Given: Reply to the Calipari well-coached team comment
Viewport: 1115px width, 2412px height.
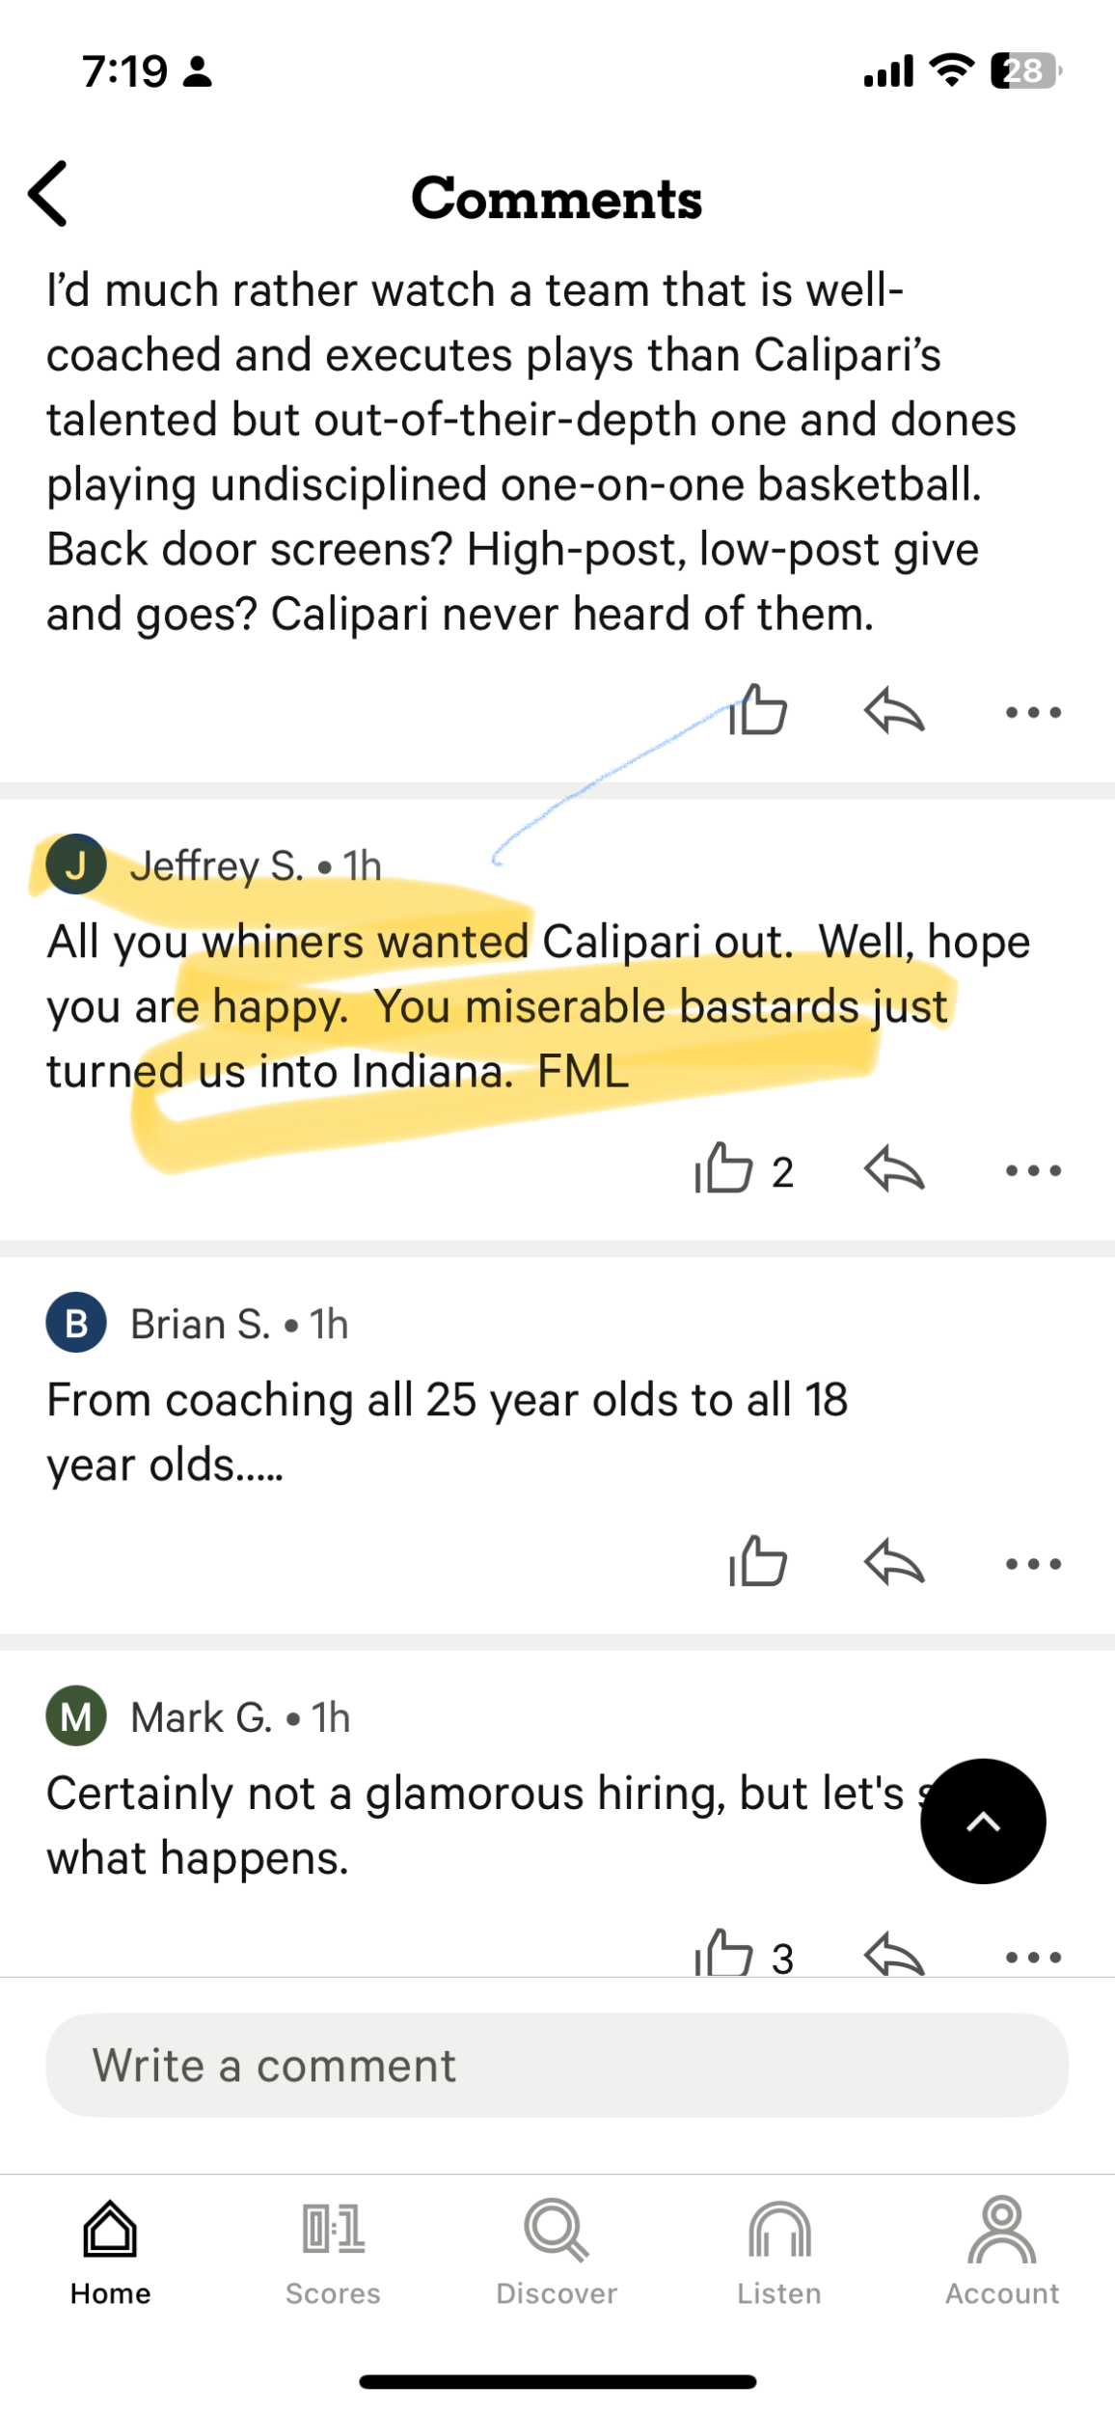Looking at the screenshot, I should [894, 712].
